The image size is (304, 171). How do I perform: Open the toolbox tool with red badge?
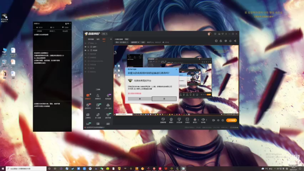tap(88, 106)
